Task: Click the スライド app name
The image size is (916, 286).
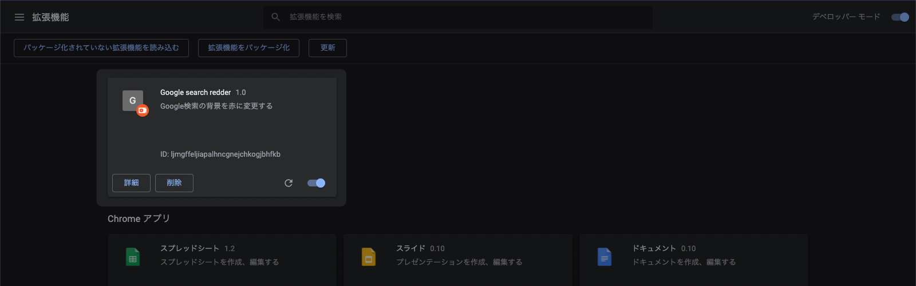Action: (410, 248)
